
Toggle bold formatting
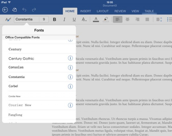tap(54, 19)
